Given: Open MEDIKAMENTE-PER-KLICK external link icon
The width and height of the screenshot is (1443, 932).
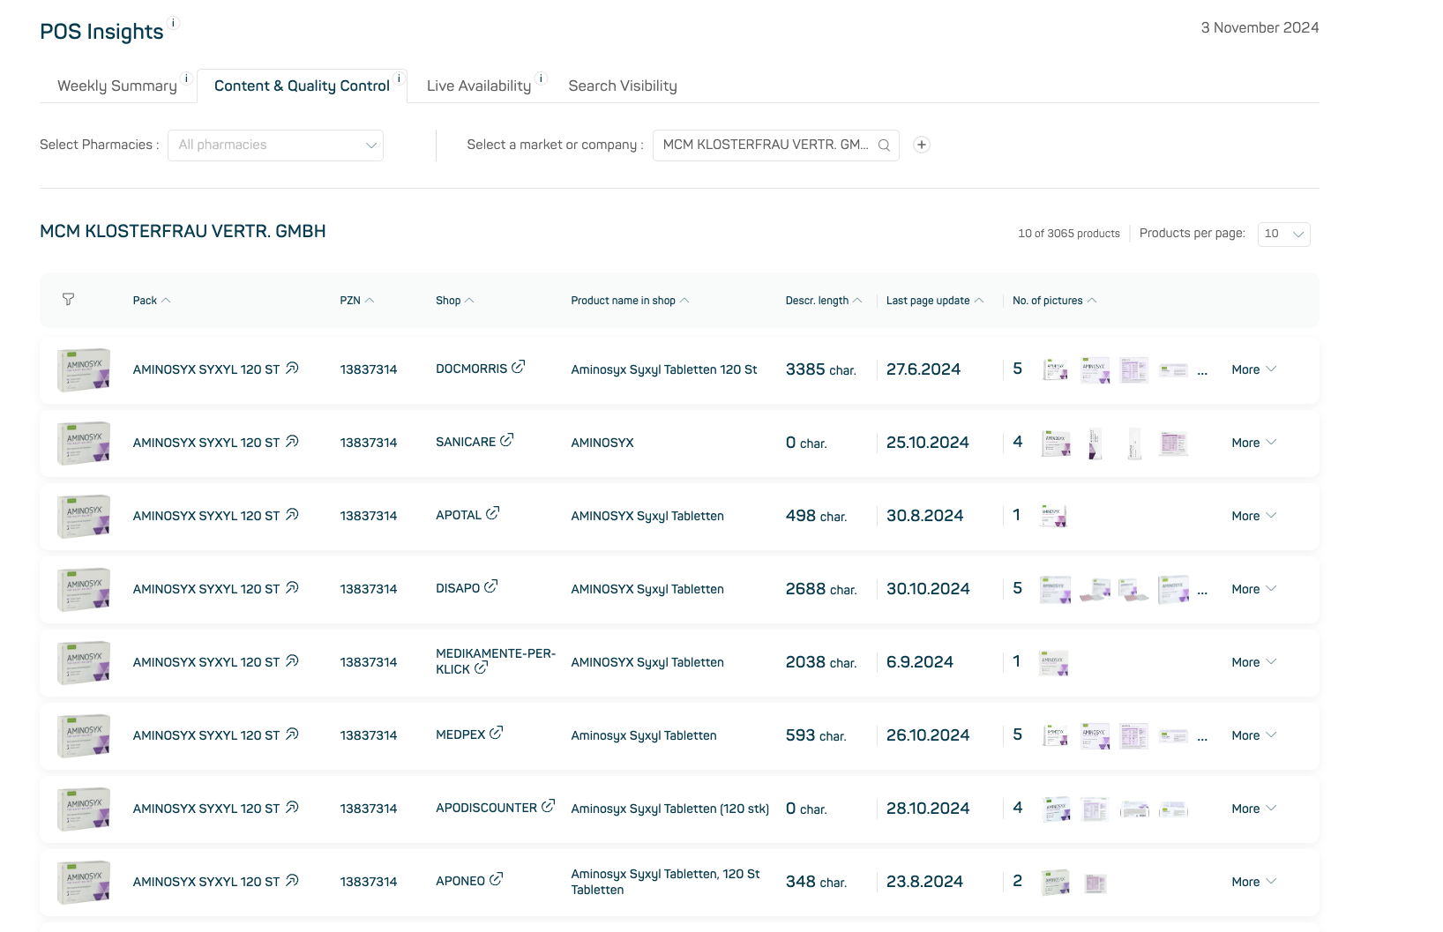Looking at the screenshot, I should point(481,667).
